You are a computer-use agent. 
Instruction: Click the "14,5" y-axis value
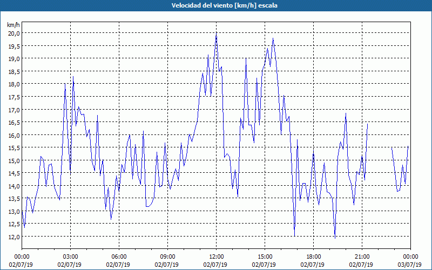15,173
